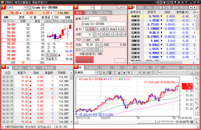Image resolution: width=201 pixels, height=130 pixels.
Task: Click the eraser icon in the order panel header
Action: (119, 7)
